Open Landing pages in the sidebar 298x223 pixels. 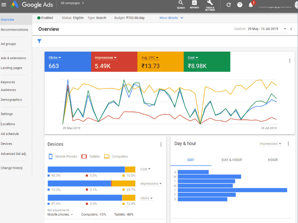11,68
